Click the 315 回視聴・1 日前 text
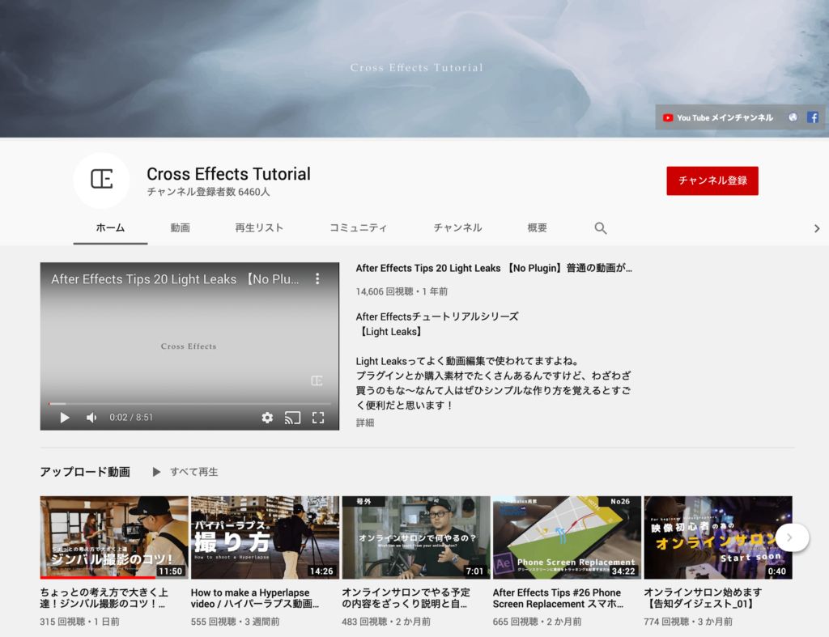This screenshot has height=637, width=829. point(80,622)
